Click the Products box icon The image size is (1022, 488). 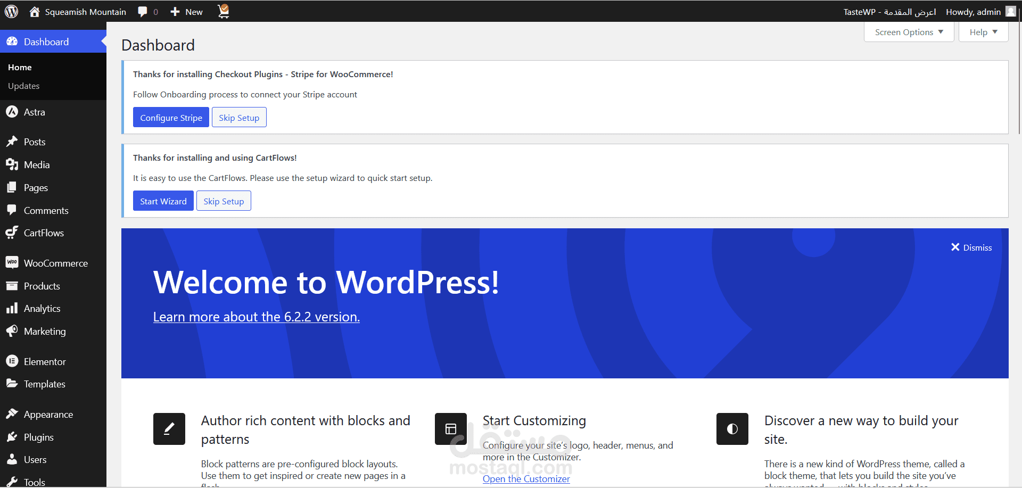pyautogui.click(x=12, y=286)
